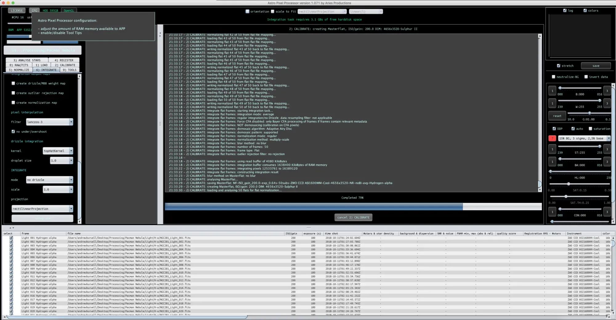Click the LICENSE button
Screen dimensions: 616x320
pos(17,10)
